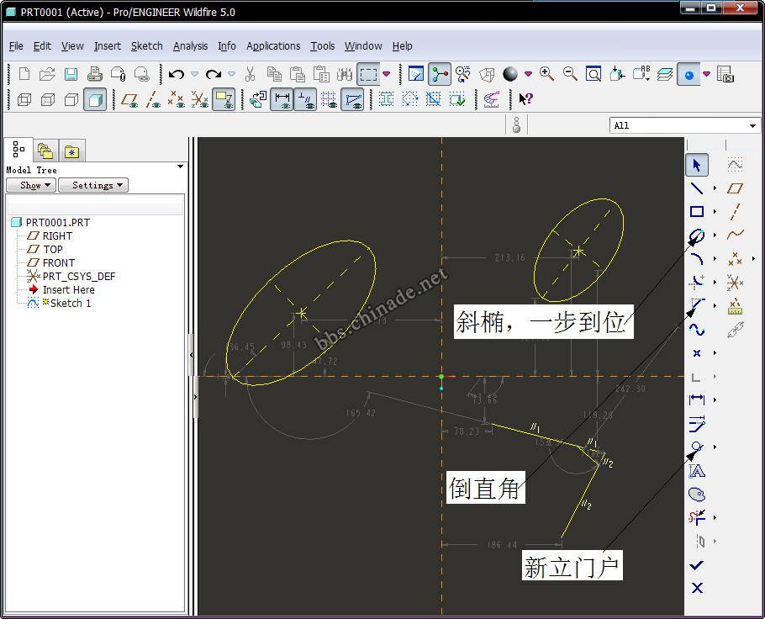Click the Zoom In magnifier

point(547,74)
